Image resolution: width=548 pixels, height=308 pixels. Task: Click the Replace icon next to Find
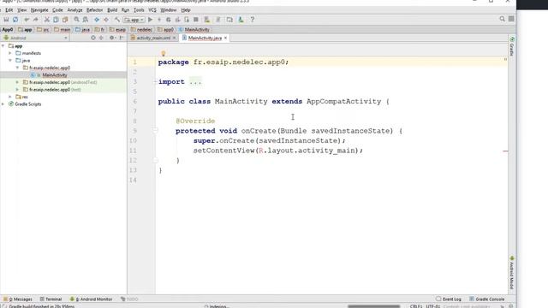[x=86, y=20]
